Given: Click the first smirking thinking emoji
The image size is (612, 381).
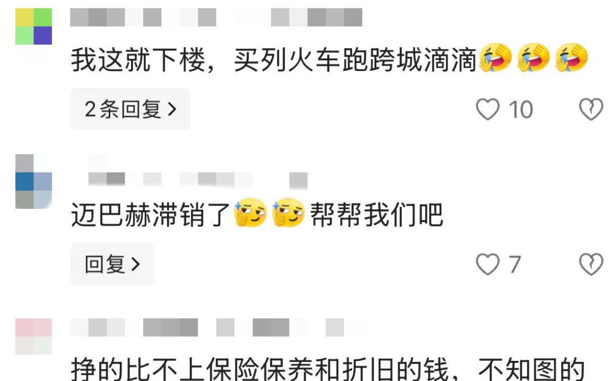Looking at the screenshot, I should coord(250,212).
